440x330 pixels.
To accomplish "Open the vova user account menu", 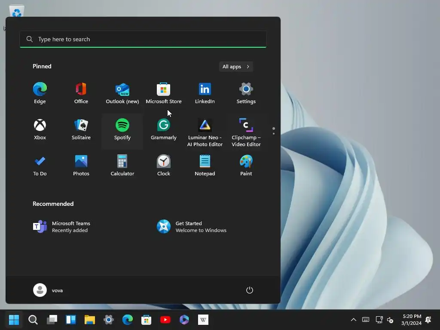I will click(48, 290).
